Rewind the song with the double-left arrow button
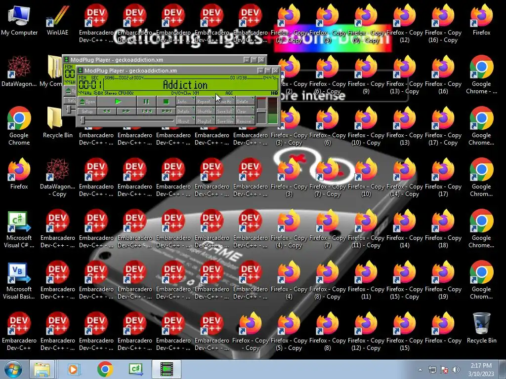The height and width of the screenshot is (379, 506). point(107,111)
